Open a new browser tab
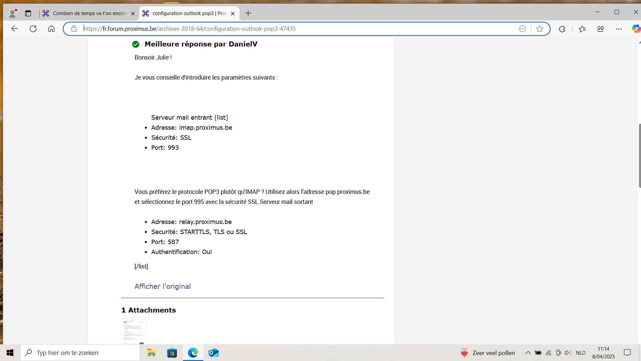This screenshot has width=641, height=361. pyautogui.click(x=248, y=13)
